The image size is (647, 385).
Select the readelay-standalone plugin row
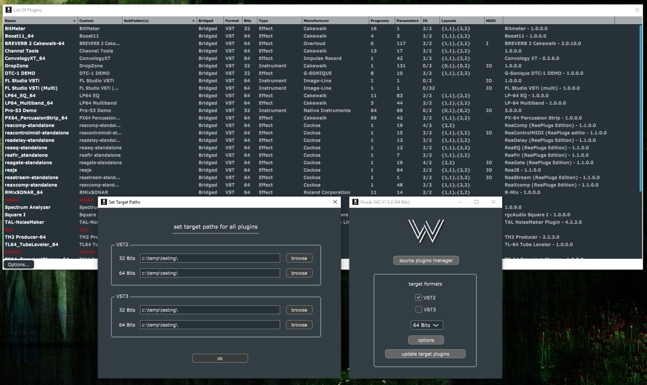(x=321, y=140)
